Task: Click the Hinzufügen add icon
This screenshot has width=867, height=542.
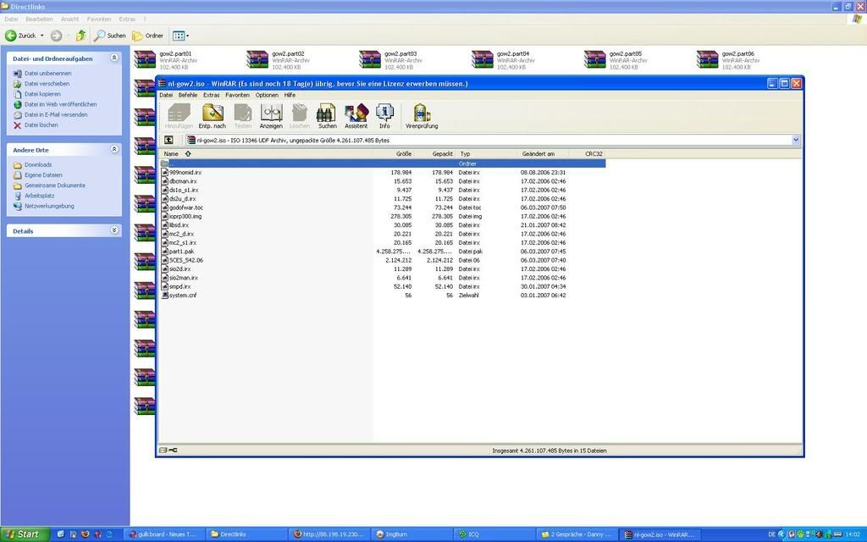Action: tap(179, 115)
